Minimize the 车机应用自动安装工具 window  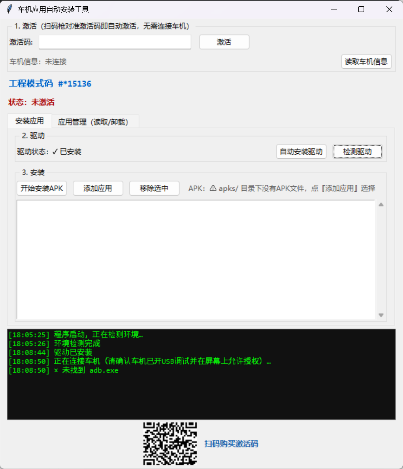(x=334, y=9)
